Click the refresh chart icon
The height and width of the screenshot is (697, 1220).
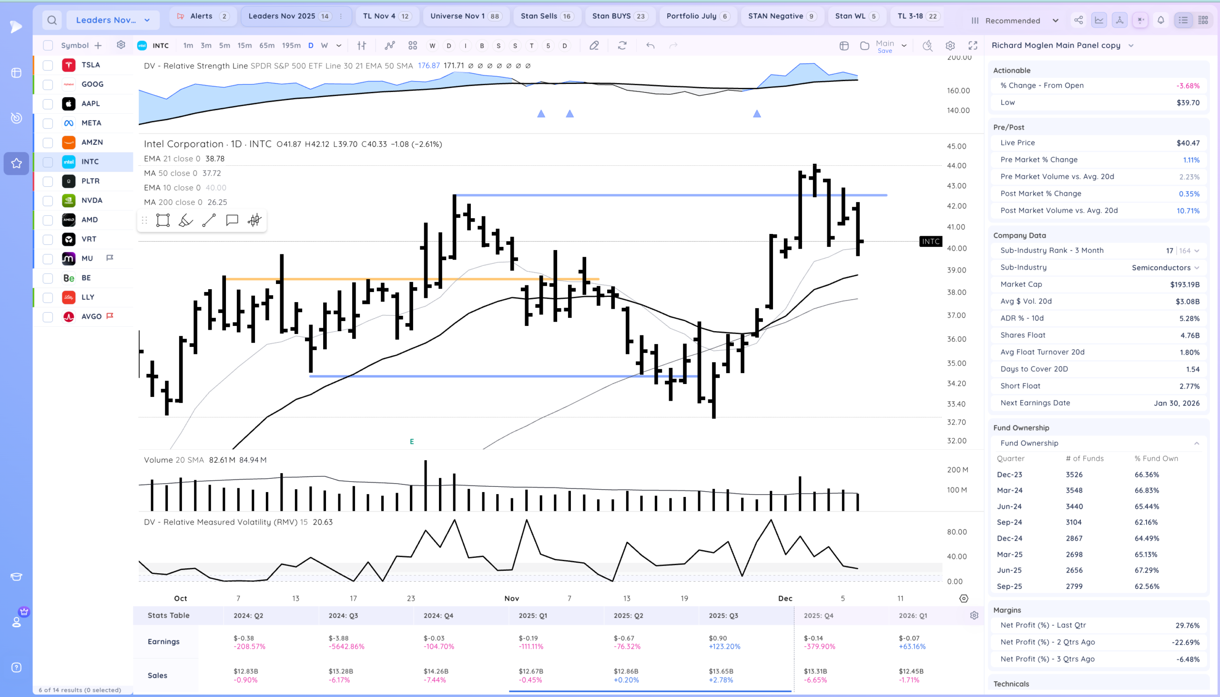[x=622, y=45]
